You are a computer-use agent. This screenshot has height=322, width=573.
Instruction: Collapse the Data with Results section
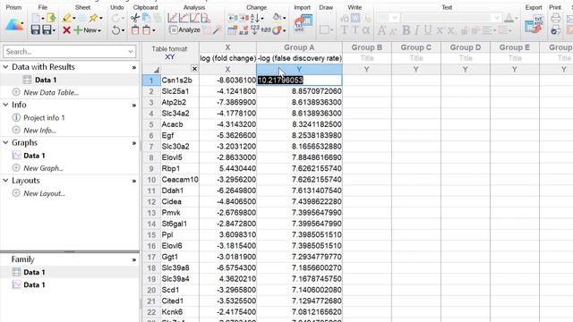(x=5, y=67)
